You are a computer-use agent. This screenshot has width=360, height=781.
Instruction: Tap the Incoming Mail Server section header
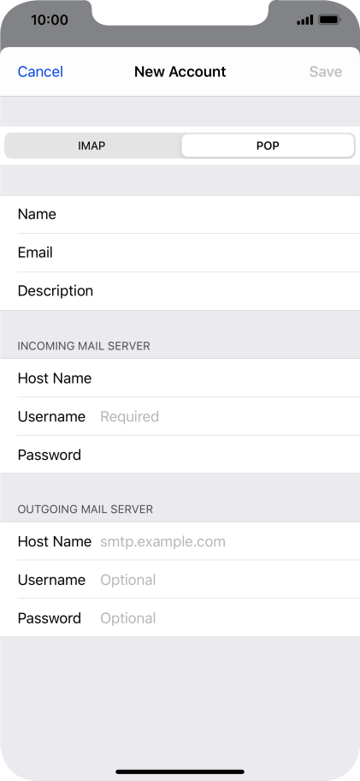(x=84, y=346)
